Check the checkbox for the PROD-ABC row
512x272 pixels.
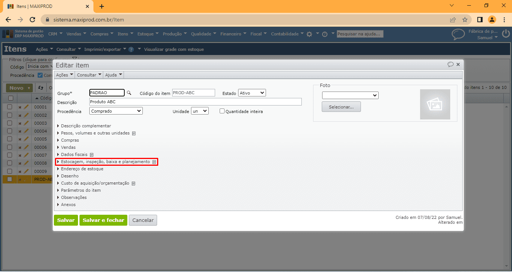10,179
